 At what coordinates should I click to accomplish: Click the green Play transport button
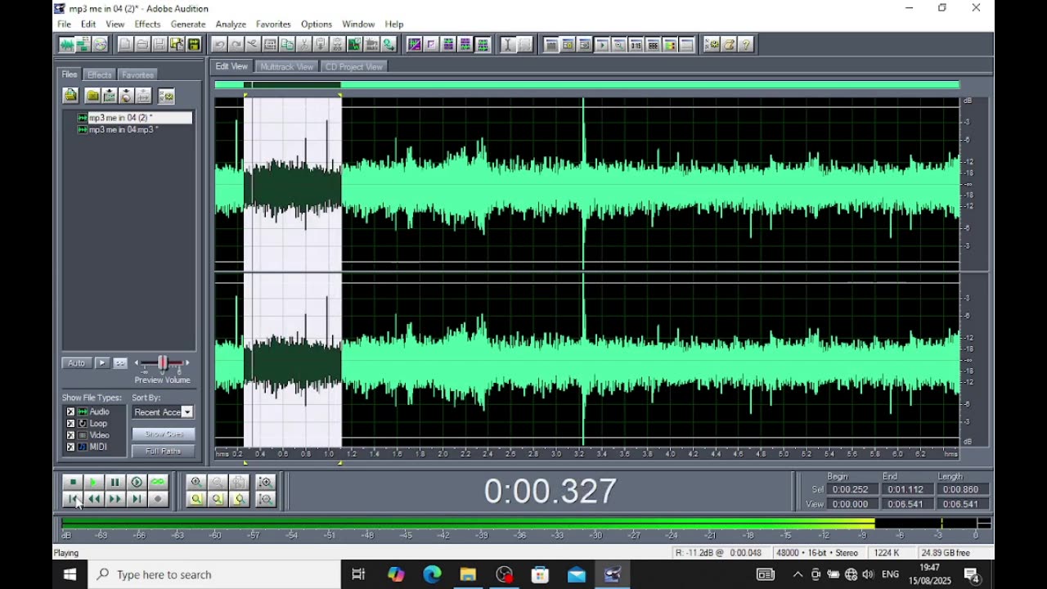tap(93, 483)
